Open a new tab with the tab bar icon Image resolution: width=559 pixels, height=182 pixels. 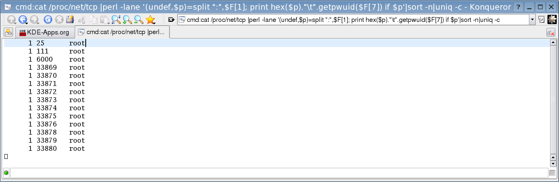(8, 32)
